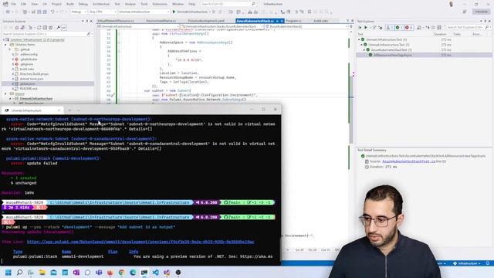Toggle the passed tests filter in Test Explorer
This screenshot has height=278, width=494.
click(399, 28)
